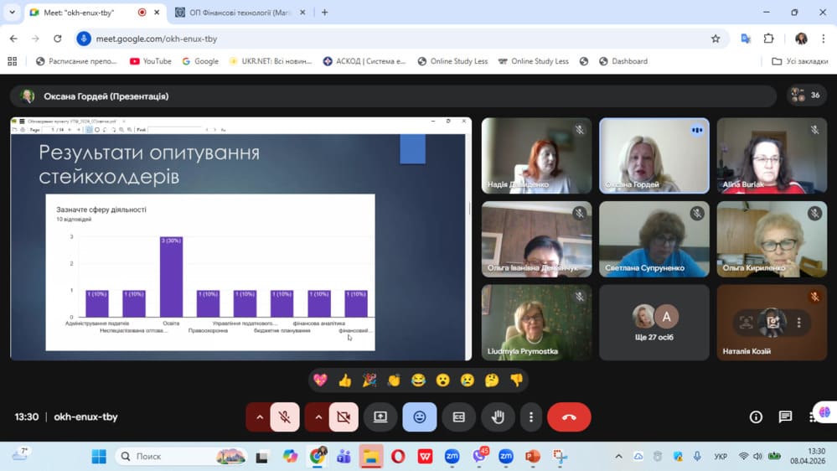
Task: Open Opera browser from the taskbar
Action: [398, 457]
